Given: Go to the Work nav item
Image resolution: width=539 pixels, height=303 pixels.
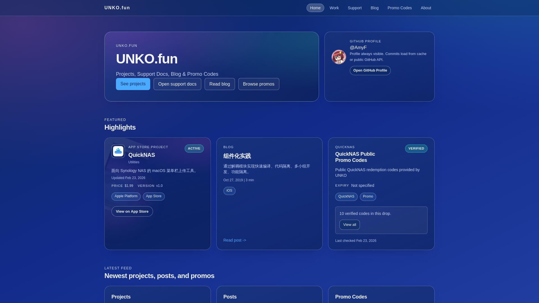Looking at the screenshot, I should pyautogui.click(x=334, y=8).
